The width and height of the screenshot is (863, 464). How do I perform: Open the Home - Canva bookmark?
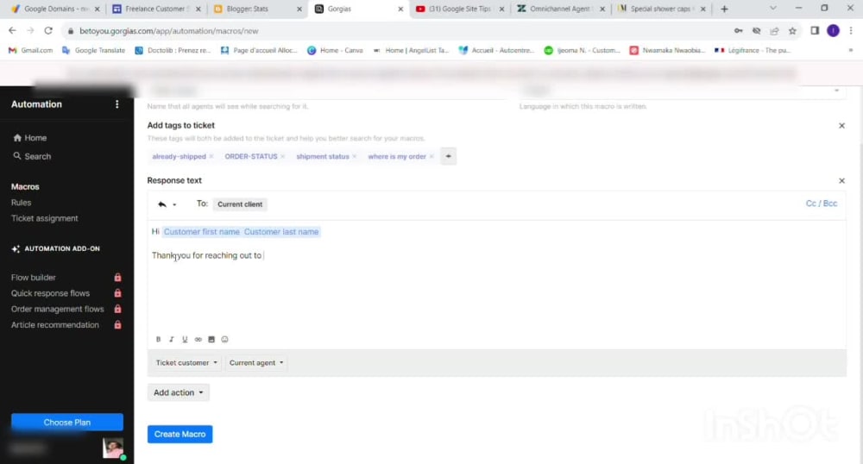(x=335, y=50)
